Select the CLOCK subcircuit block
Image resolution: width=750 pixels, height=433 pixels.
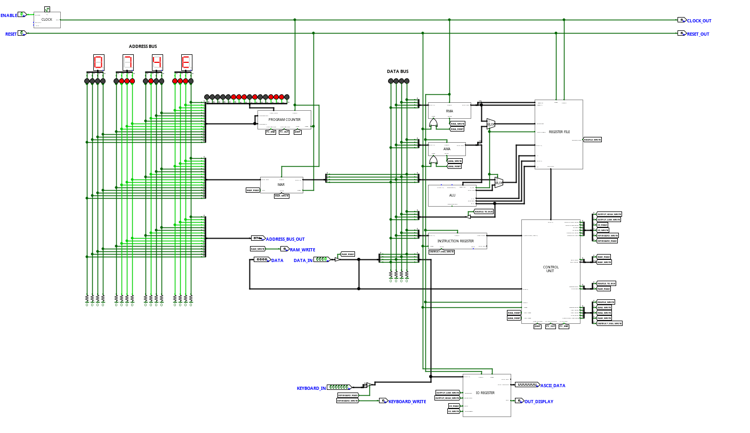[47, 20]
